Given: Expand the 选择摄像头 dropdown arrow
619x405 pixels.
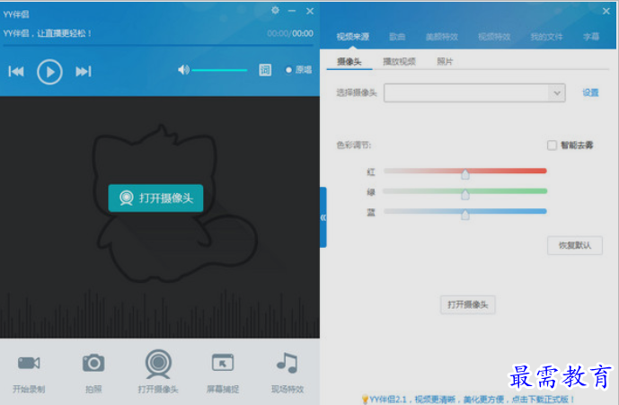Looking at the screenshot, I should point(557,93).
